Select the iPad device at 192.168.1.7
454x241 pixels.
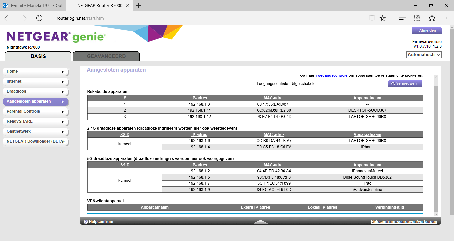(367, 183)
